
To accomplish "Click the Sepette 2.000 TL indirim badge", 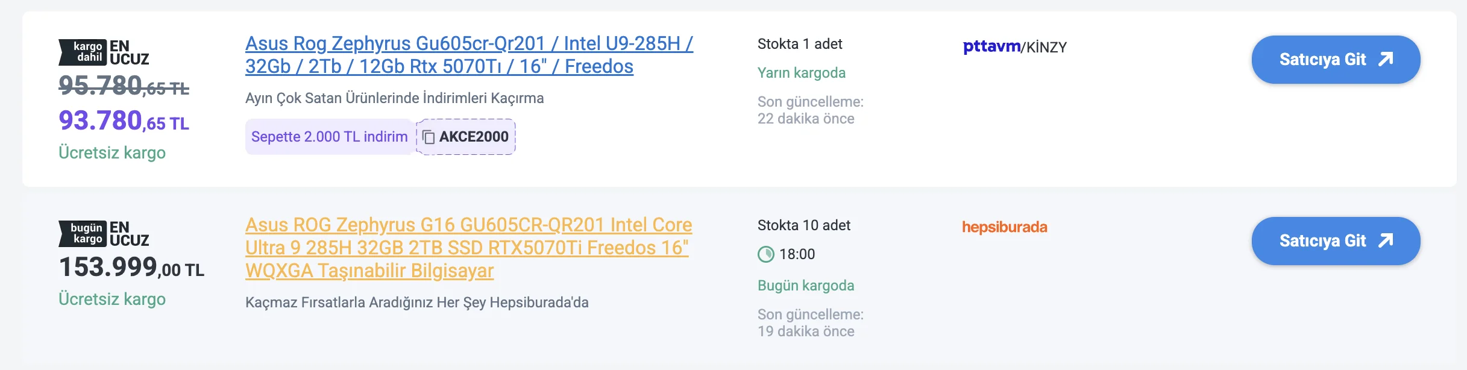I will coord(329,137).
